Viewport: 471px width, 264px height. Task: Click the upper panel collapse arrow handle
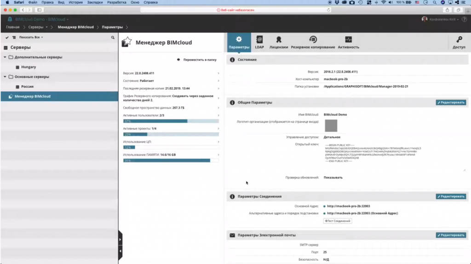[120, 239]
